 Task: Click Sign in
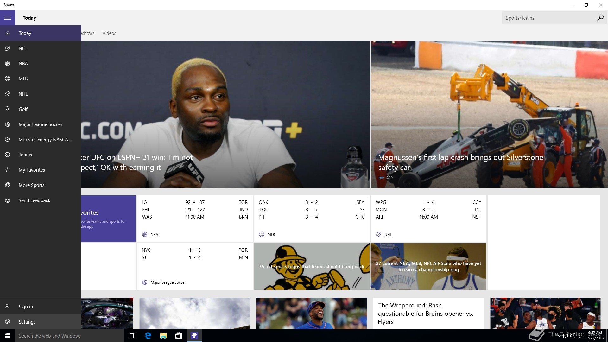[x=41, y=307]
